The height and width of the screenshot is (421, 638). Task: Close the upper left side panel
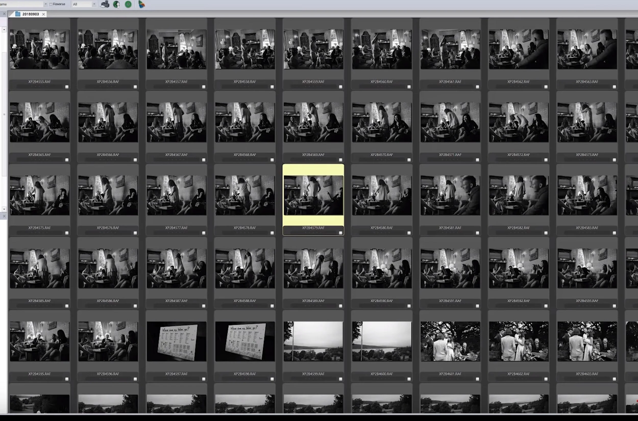coord(4,14)
